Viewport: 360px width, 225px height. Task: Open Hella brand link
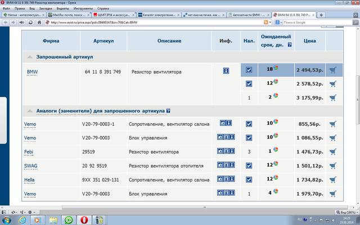29,180
